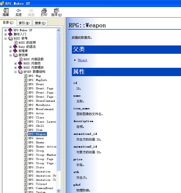
Task: Open the RPG::Event::Page topic
Action: click(41, 88)
